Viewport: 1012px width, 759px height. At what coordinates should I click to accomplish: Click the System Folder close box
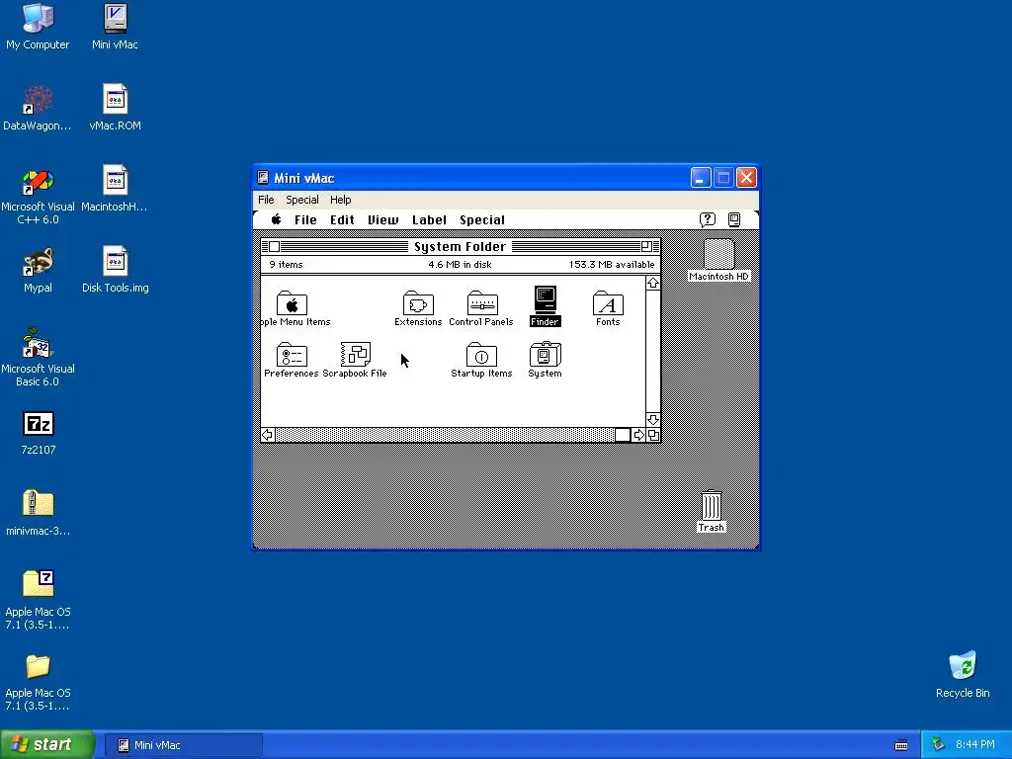click(275, 246)
